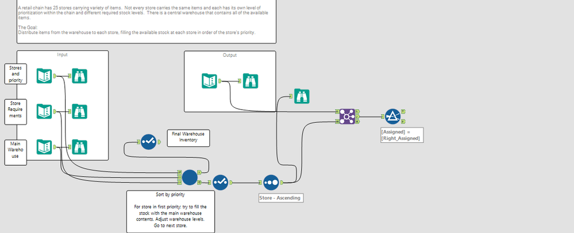This screenshot has height=233, width=574.
Task: Click the output anchor of Final Inventory Select tool
Action: 159,142
